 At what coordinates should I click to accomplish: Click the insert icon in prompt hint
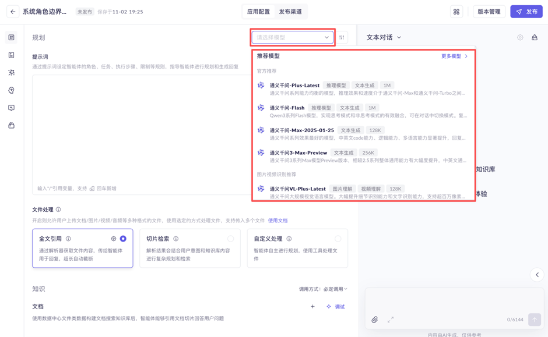(x=92, y=189)
